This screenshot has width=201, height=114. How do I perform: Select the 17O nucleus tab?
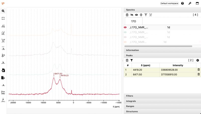click(133, 21)
